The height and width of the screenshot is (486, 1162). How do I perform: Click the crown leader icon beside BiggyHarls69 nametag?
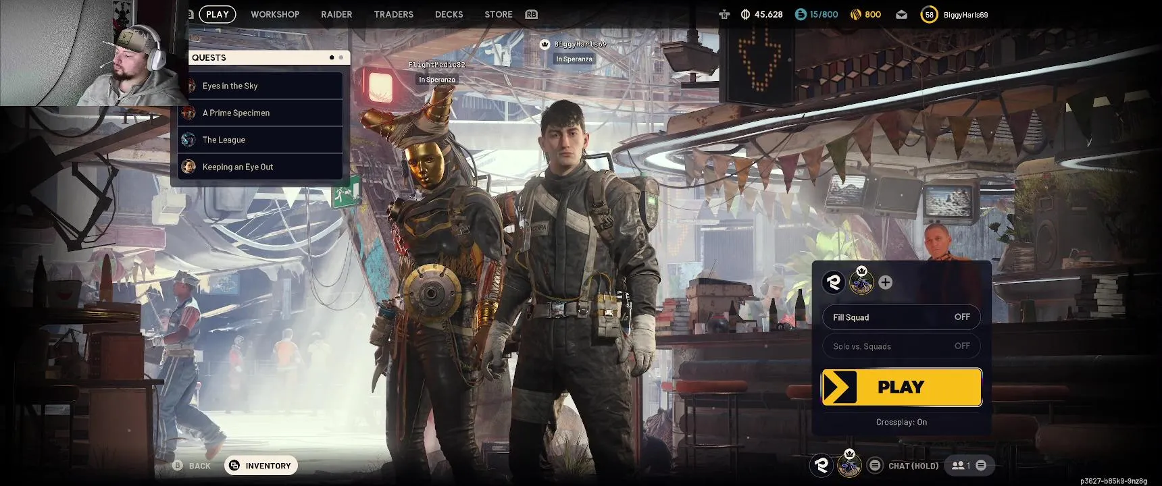click(545, 44)
